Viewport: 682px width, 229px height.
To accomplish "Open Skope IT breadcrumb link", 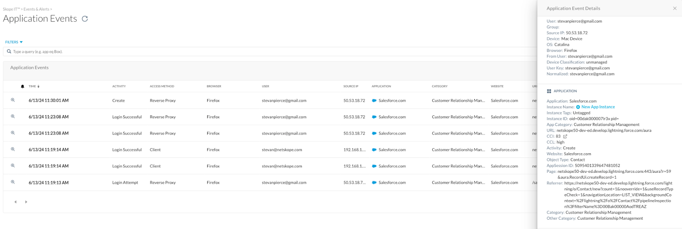I will (11, 9).
